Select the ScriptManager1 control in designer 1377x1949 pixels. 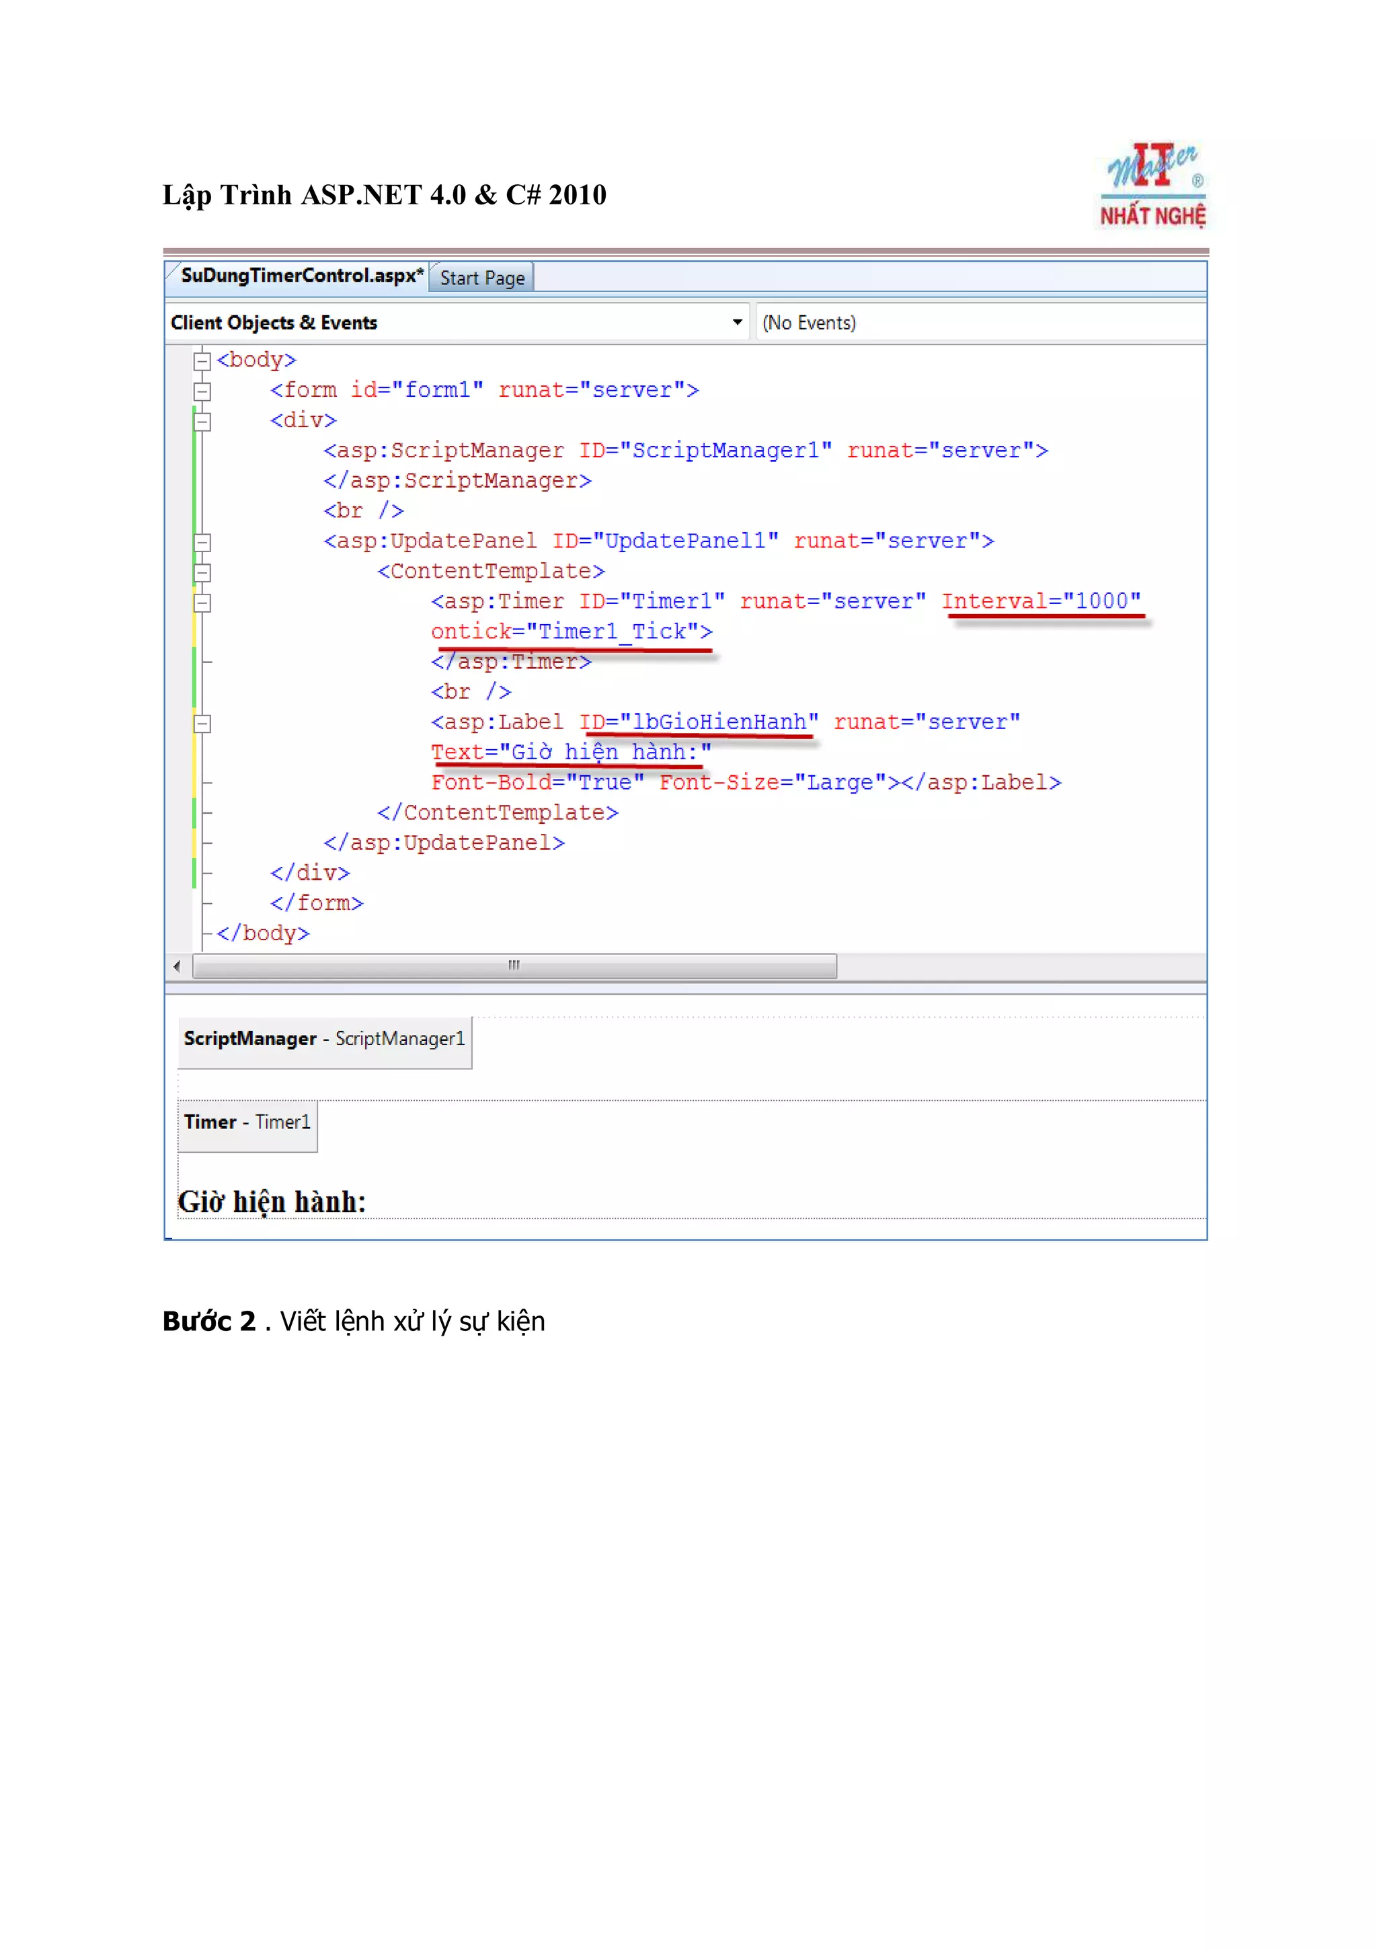pyautogui.click(x=324, y=1039)
